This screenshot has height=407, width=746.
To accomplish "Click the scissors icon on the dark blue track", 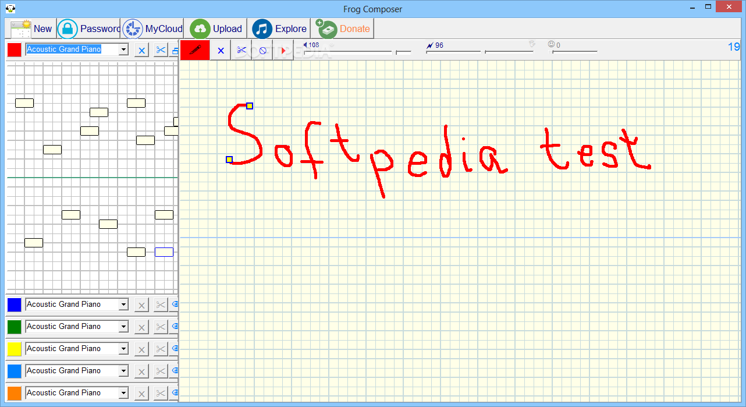I will [161, 305].
